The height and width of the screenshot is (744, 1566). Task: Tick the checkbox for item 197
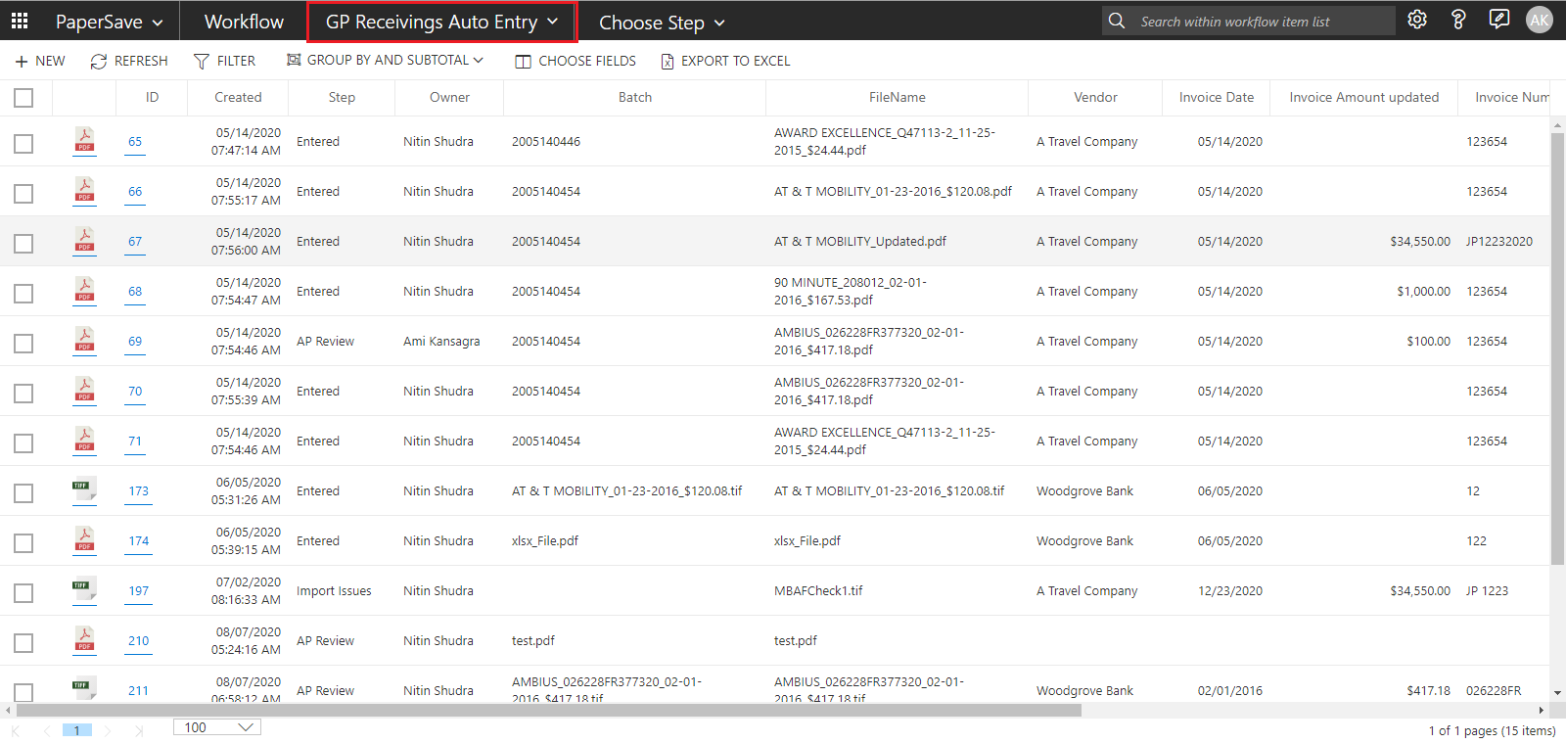click(23, 592)
